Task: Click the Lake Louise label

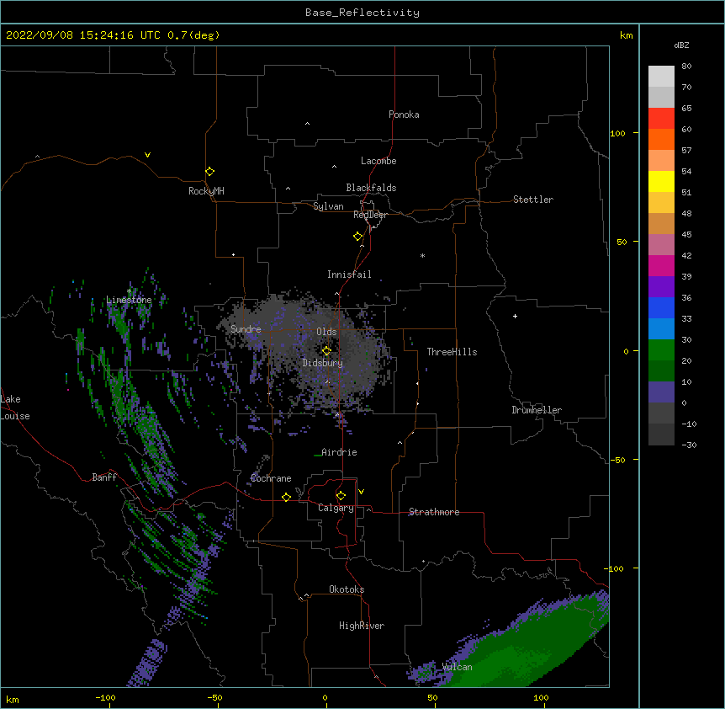Action: (x=15, y=408)
